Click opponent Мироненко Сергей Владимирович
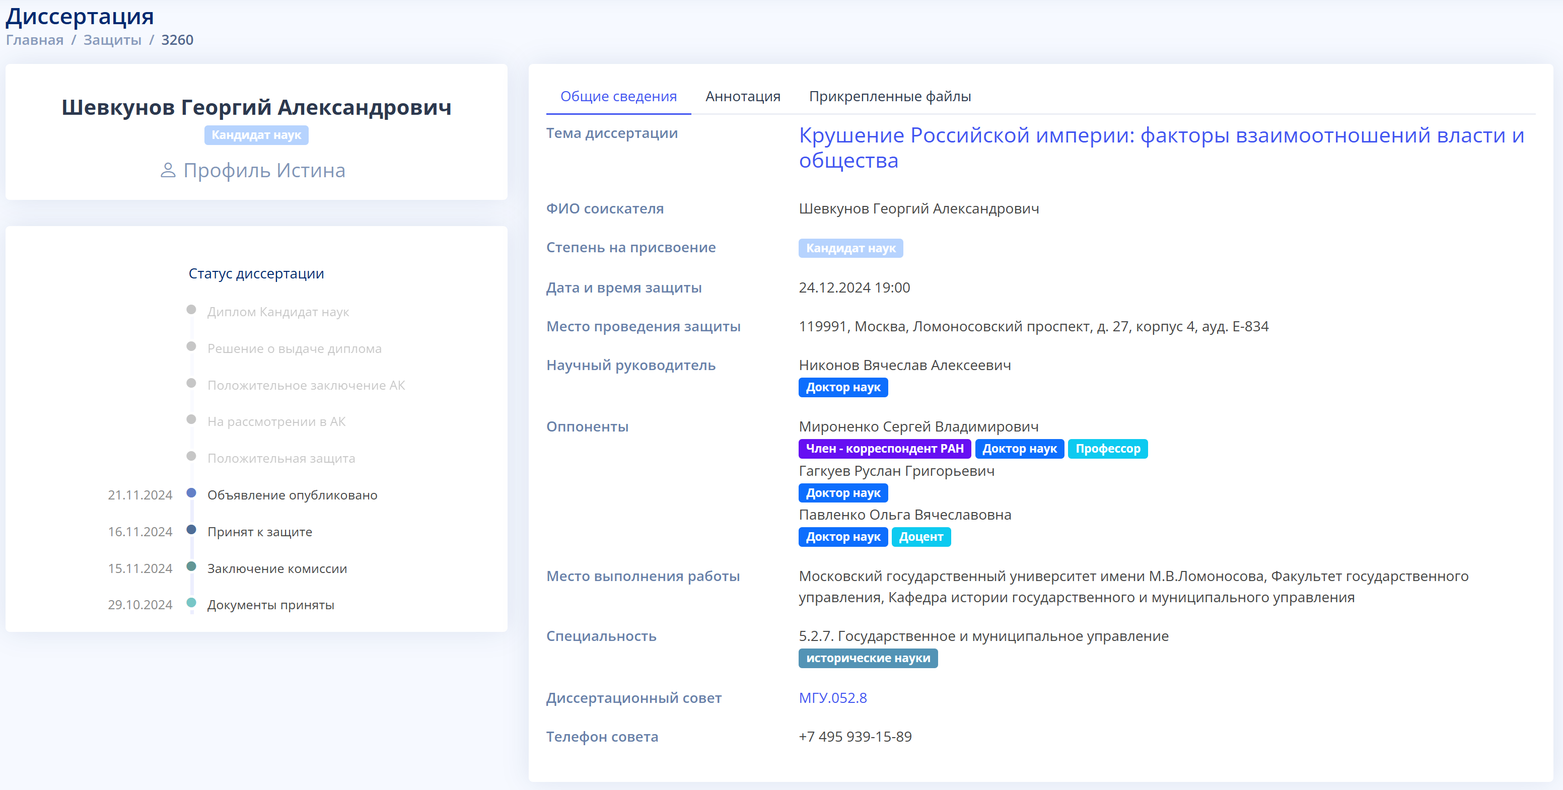1563x790 pixels. (x=918, y=426)
